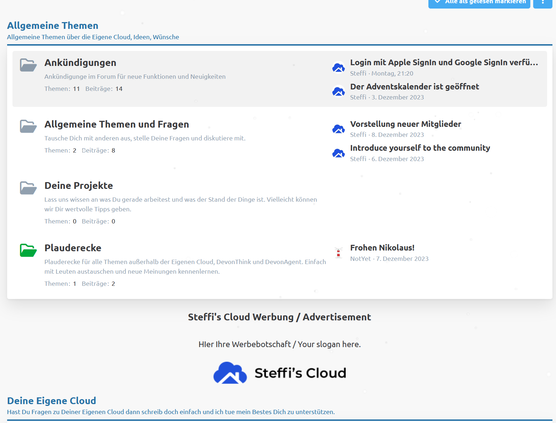Click Steffi's avatar next to Login mit Apple SignIn
This screenshot has height=423, width=556.
[x=338, y=67]
